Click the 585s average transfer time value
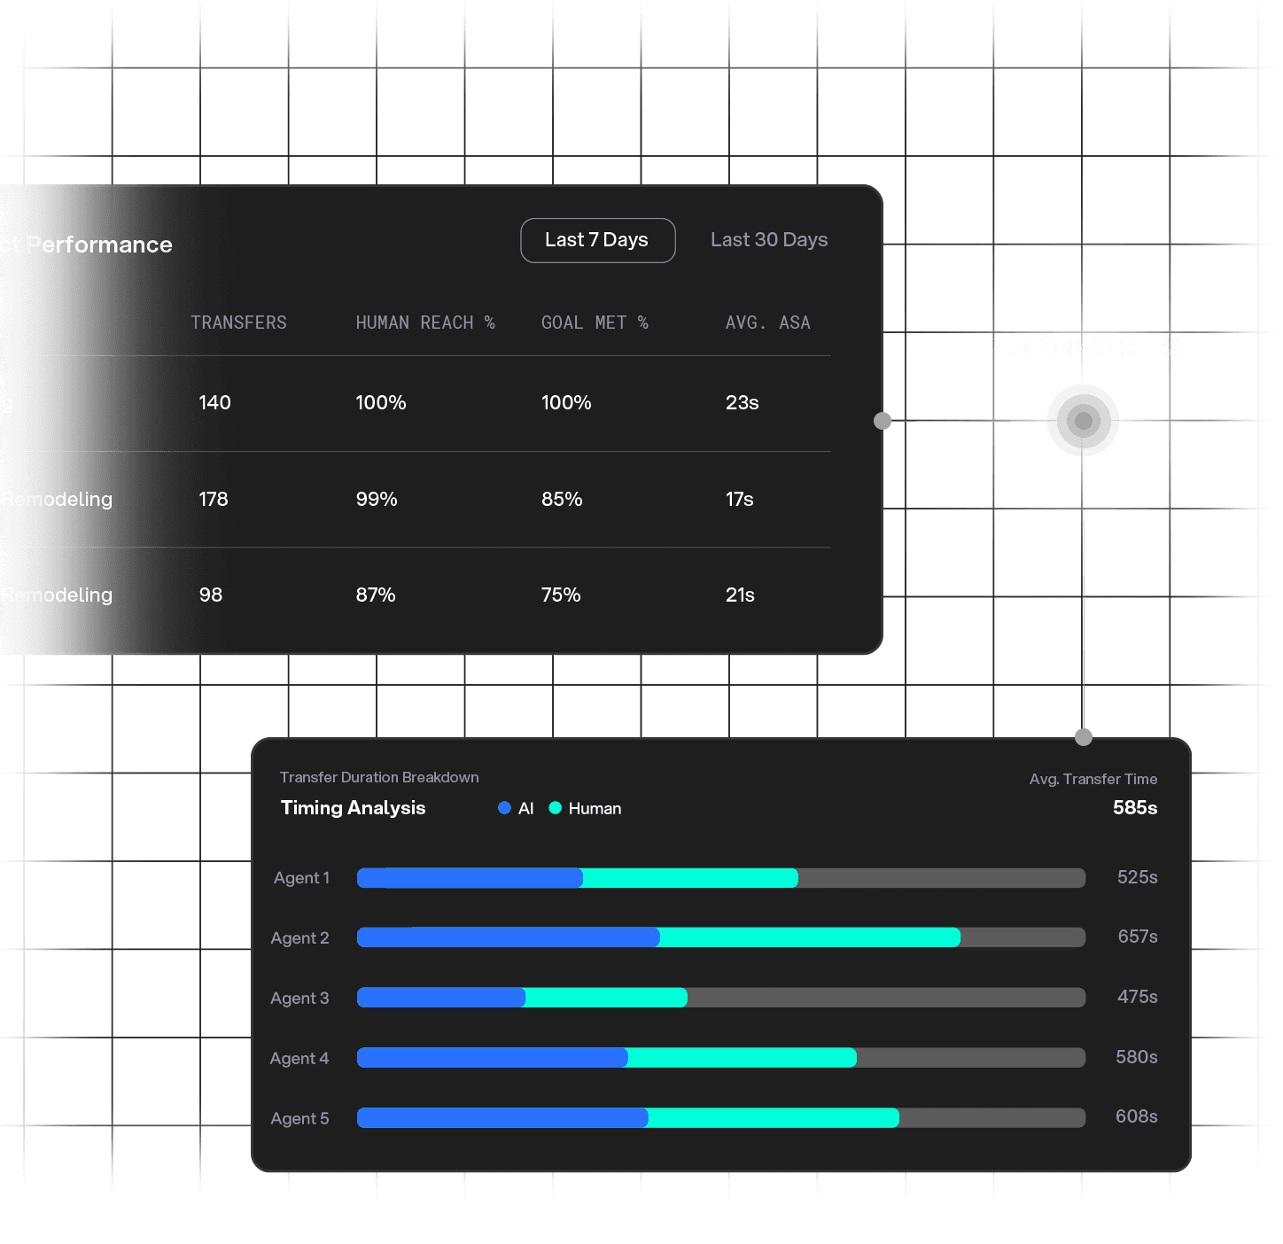This screenshot has height=1244, width=1283. 1134,807
